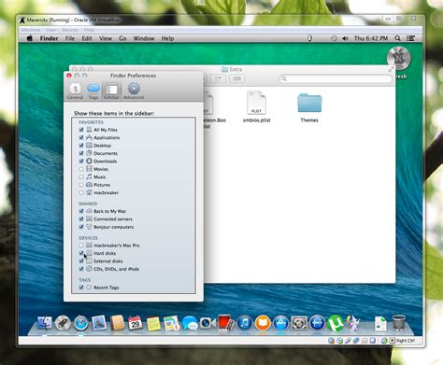443x365 pixels.
Task: Open Mail stamp icon in Dock
Action: coord(99,323)
